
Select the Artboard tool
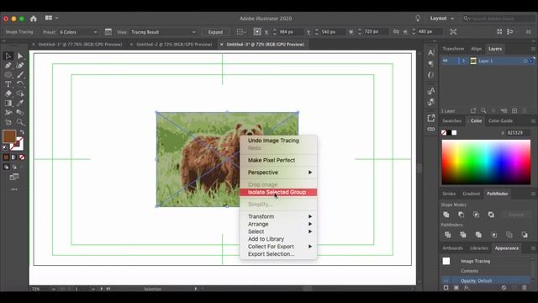click(8, 122)
